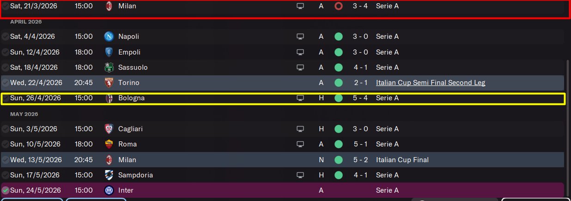
Task: Open Empoli via its club crest
Action: (109, 52)
